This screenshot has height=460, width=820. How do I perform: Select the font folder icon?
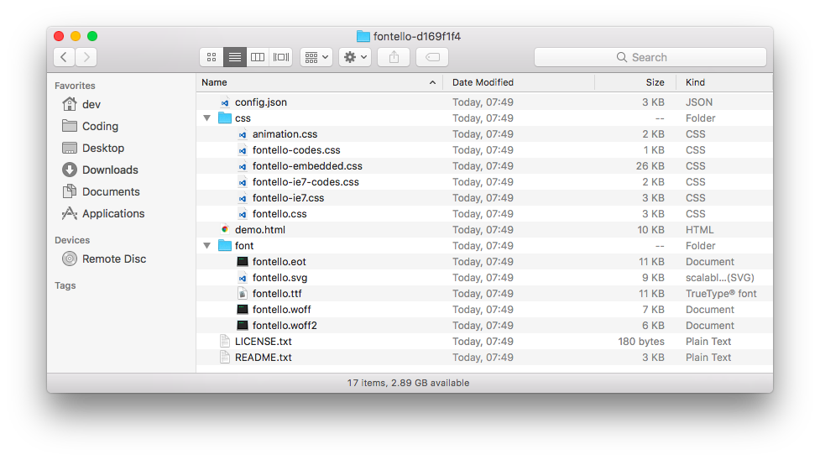225,245
